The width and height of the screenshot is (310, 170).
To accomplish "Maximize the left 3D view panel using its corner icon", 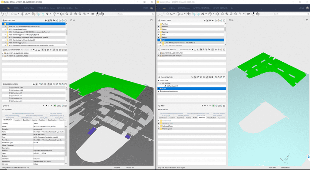I will point(151,20).
